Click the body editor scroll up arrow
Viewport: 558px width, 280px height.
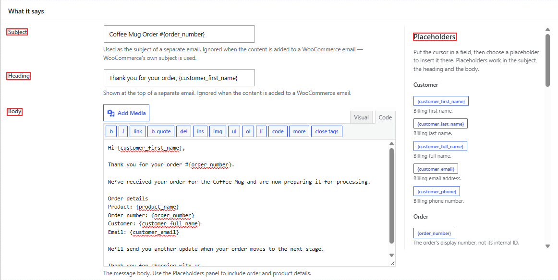[391, 143]
